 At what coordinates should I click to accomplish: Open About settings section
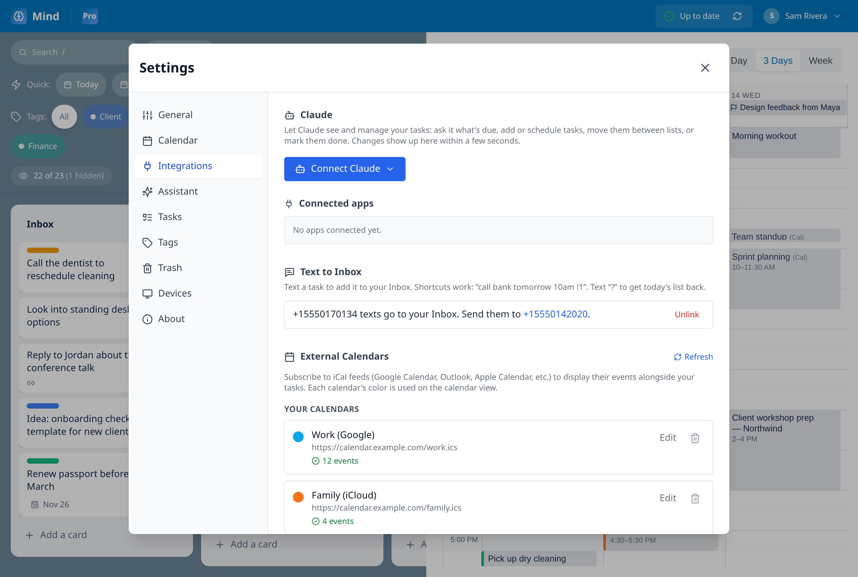198,319
